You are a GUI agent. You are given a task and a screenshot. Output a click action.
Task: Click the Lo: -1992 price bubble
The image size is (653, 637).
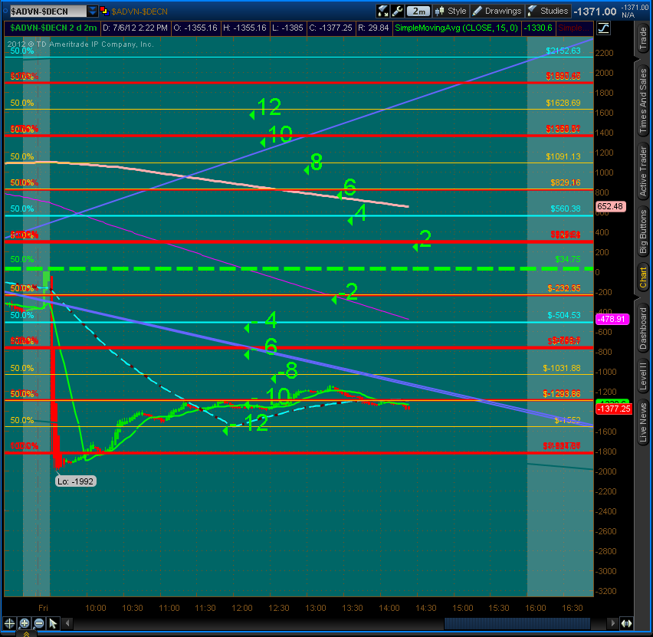[75, 481]
